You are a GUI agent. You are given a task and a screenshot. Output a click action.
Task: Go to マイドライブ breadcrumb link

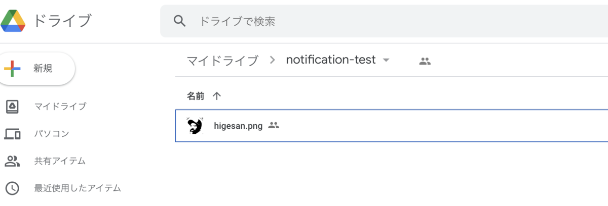[222, 61]
